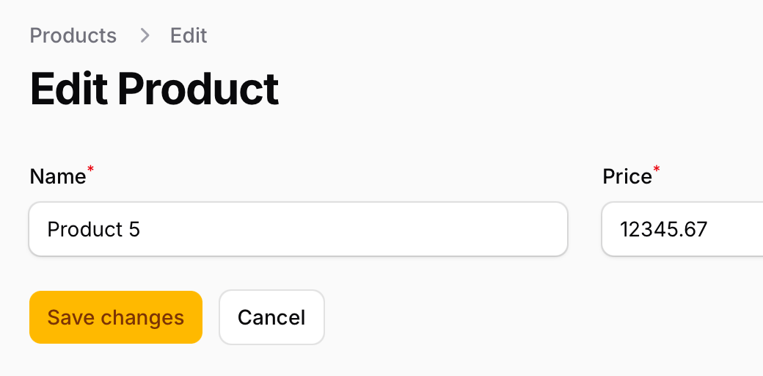Click the 'Product 5' text in Name
763x376 pixels.
pyautogui.click(x=94, y=229)
